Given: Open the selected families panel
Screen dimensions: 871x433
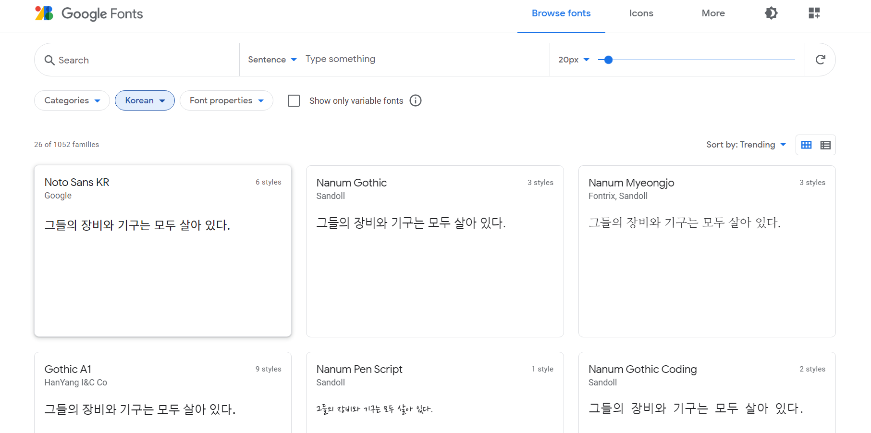Looking at the screenshot, I should (814, 13).
